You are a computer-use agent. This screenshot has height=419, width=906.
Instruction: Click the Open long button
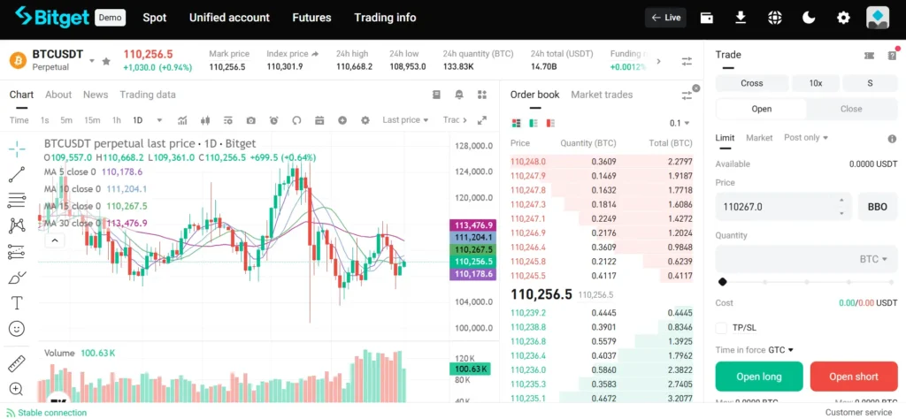758,377
